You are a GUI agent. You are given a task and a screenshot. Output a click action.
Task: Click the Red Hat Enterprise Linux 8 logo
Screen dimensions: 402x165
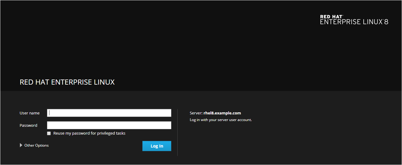(354, 20)
